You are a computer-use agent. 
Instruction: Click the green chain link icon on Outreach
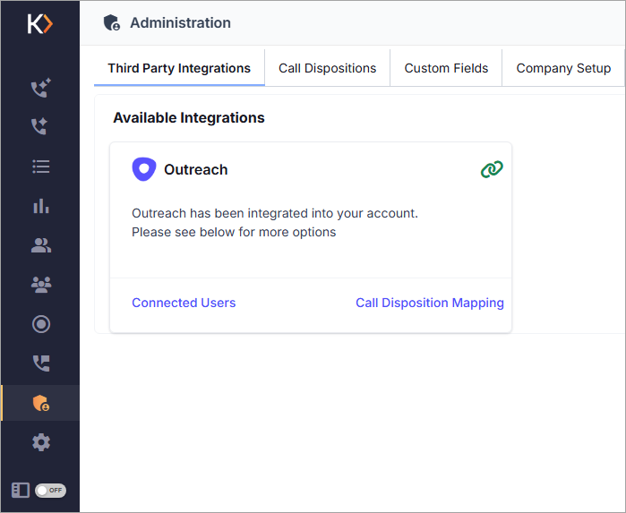492,169
